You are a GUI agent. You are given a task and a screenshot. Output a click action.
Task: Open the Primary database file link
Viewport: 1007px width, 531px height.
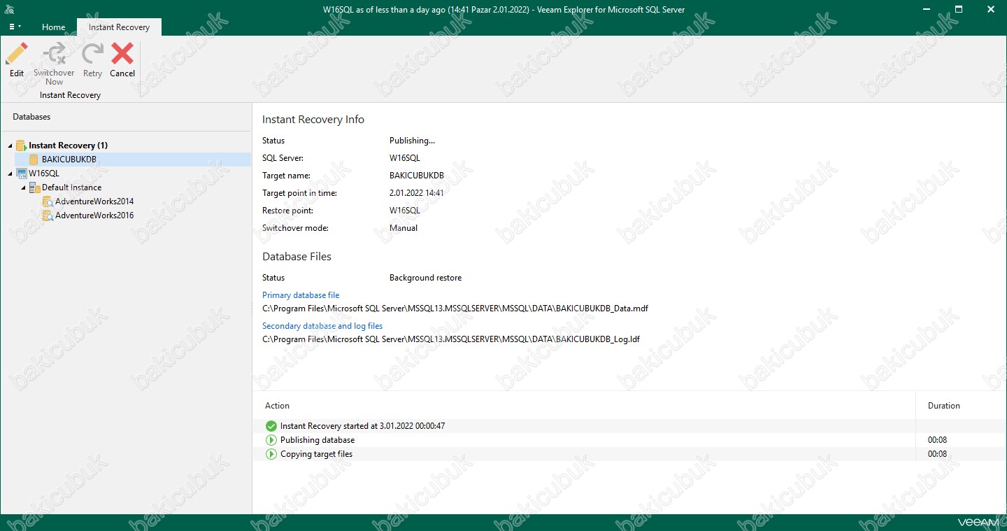pos(301,295)
